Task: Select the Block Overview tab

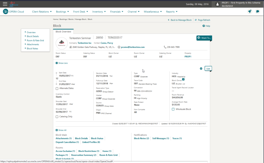Action: [63, 31]
